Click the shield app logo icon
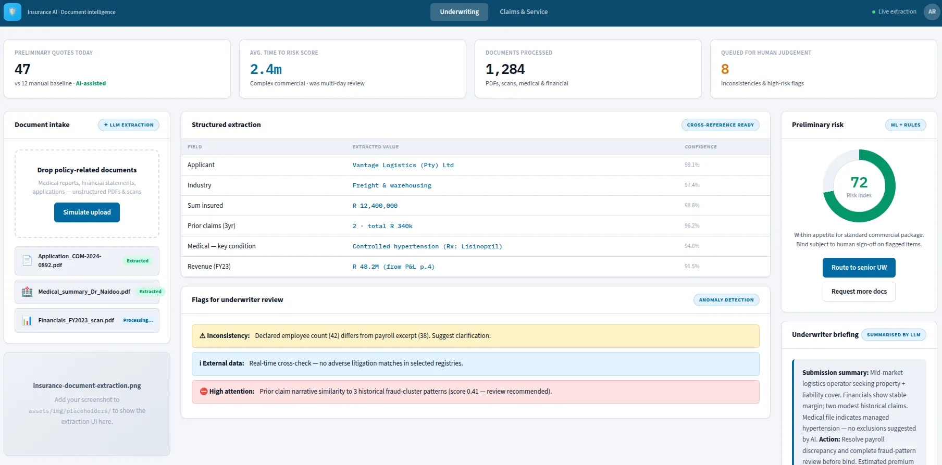Viewport: 942px width, 465px height. pos(13,12)
